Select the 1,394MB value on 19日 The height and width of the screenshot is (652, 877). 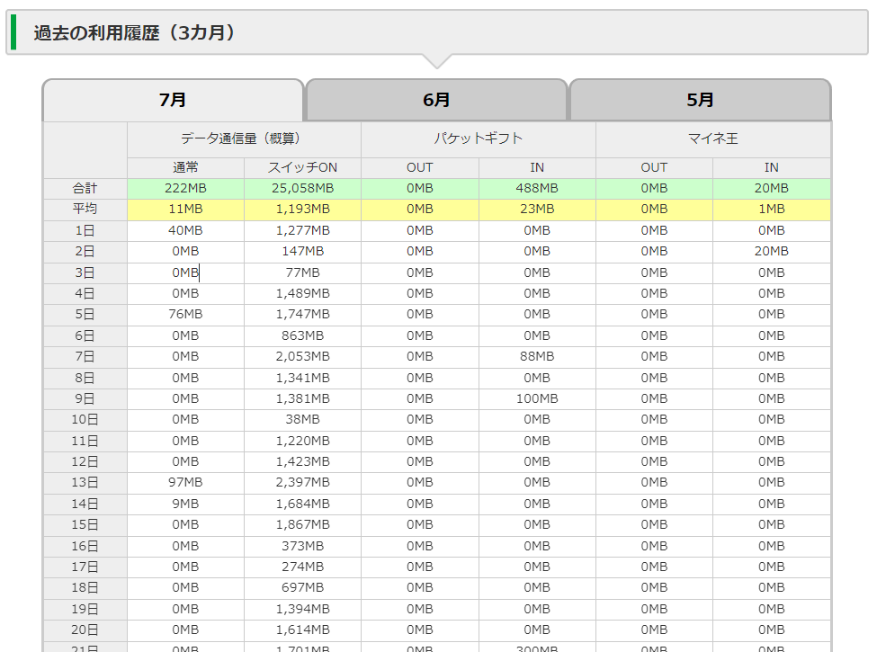302,609
